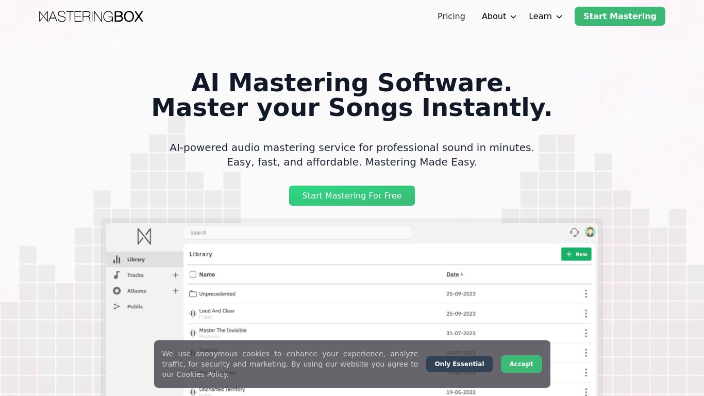
Task: Click the Search field in the app preview
Action: click(298, 233)
